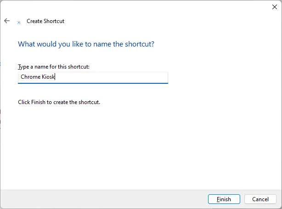The image size is (282, 209).
Task: Go back using the back arrow
Action: click(7, 21)
